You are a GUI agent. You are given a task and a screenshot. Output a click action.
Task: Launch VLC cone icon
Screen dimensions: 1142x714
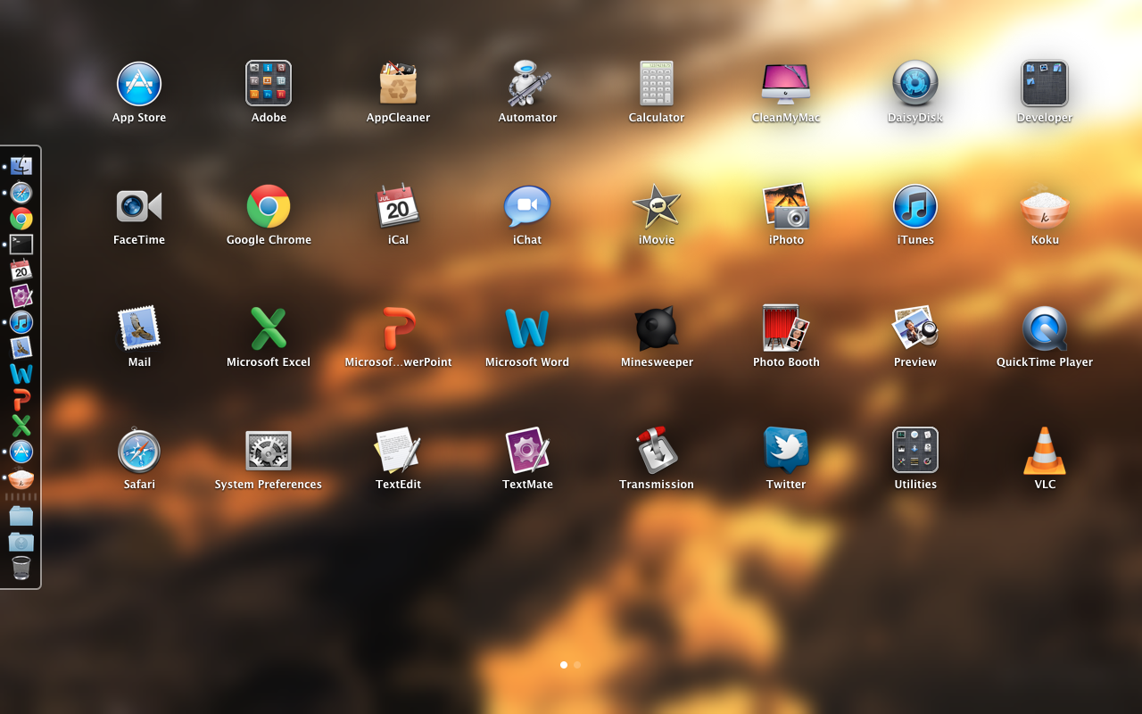point(1045,451)
